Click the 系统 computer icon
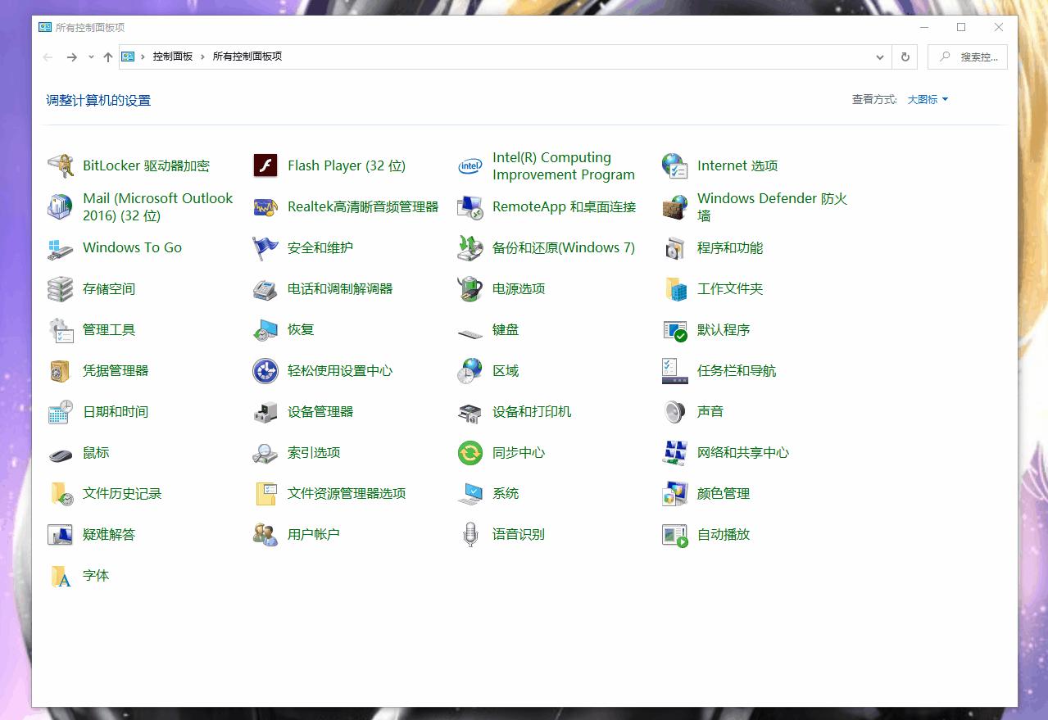Viewport: 1048px width, 720px height. [470, 494]
